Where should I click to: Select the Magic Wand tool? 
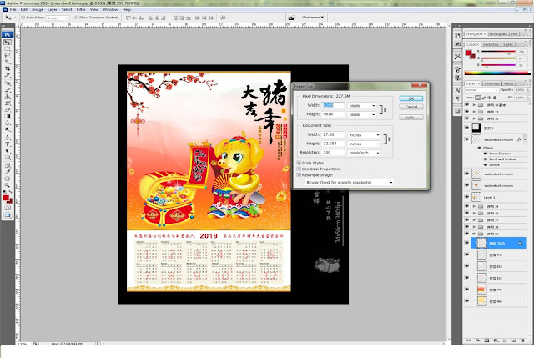point(8,62)
